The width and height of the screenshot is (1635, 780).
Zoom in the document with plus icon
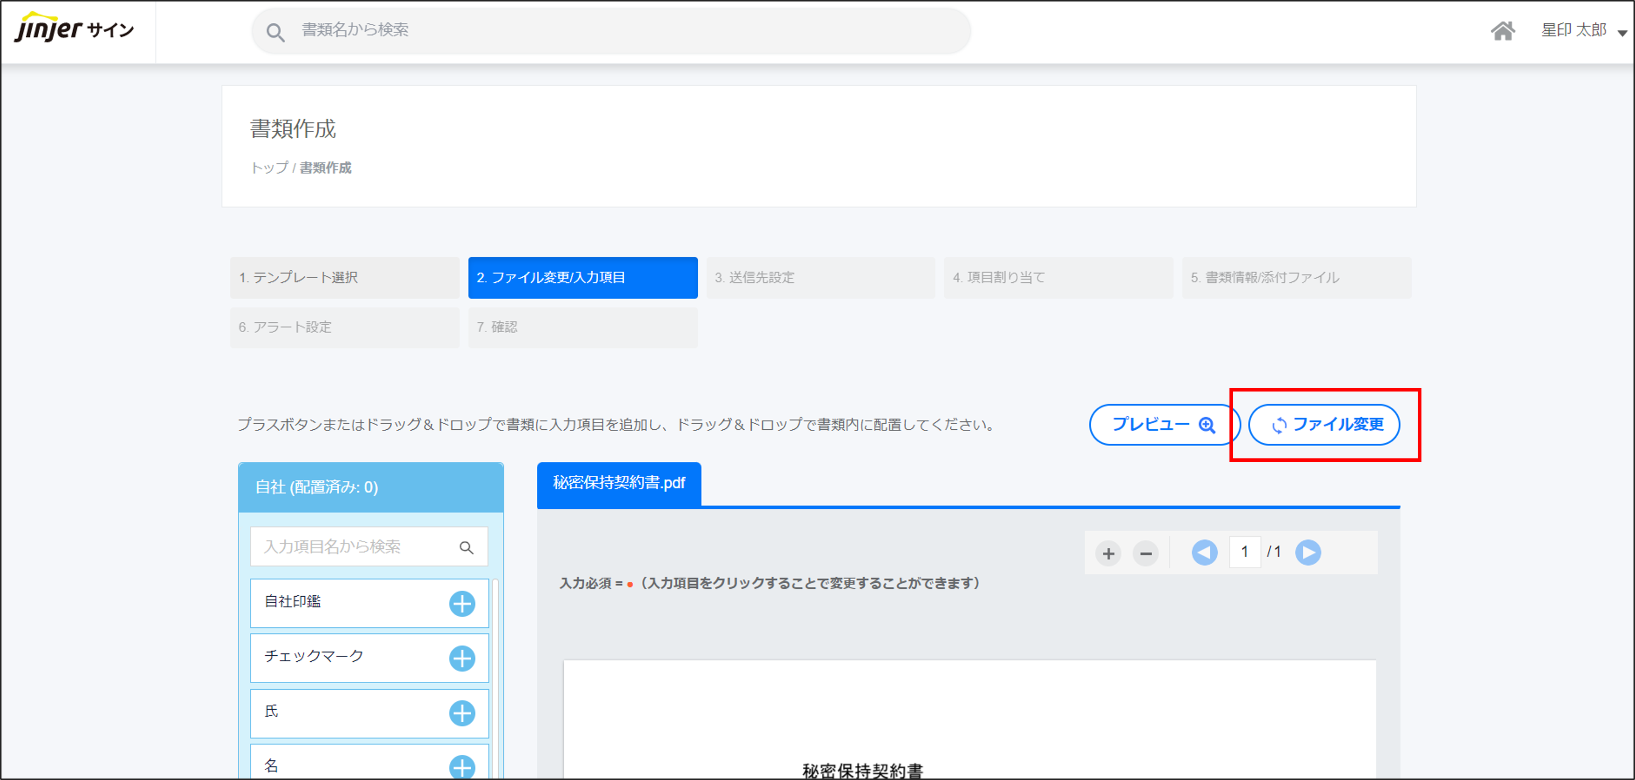click(x=1108, y=553)
